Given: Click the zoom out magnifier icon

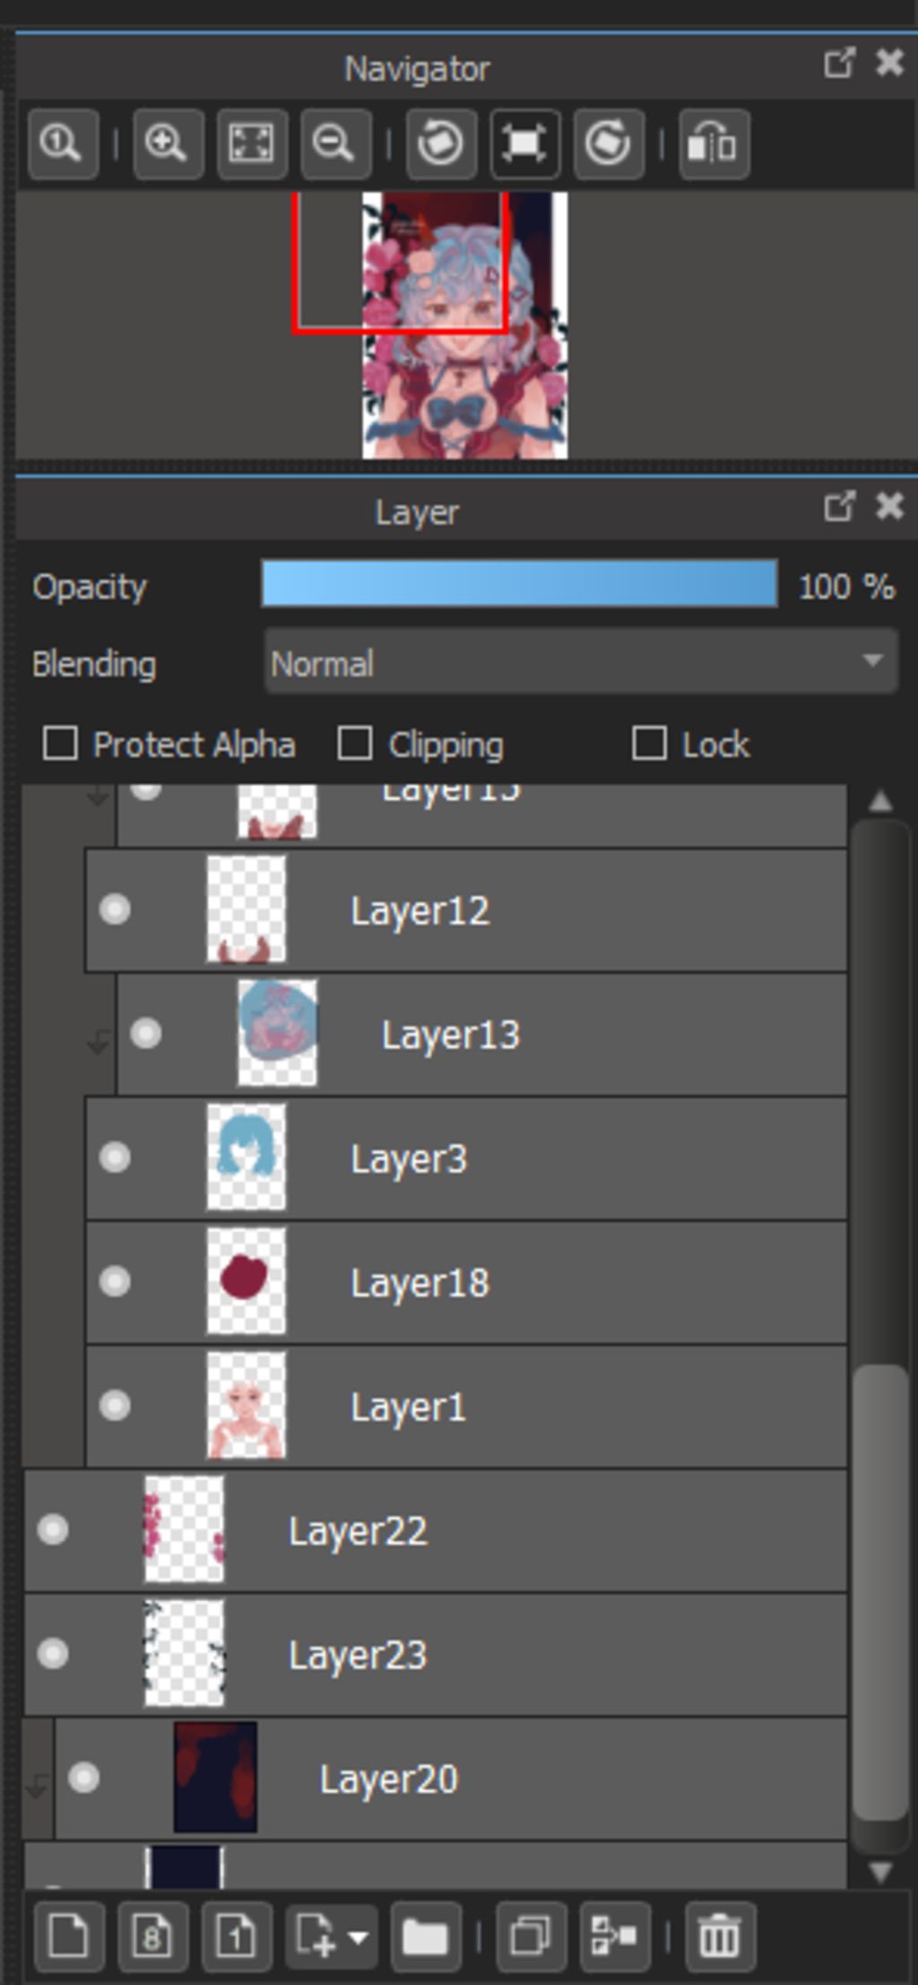Looking at the screenshot, I should tap(335, 143).
